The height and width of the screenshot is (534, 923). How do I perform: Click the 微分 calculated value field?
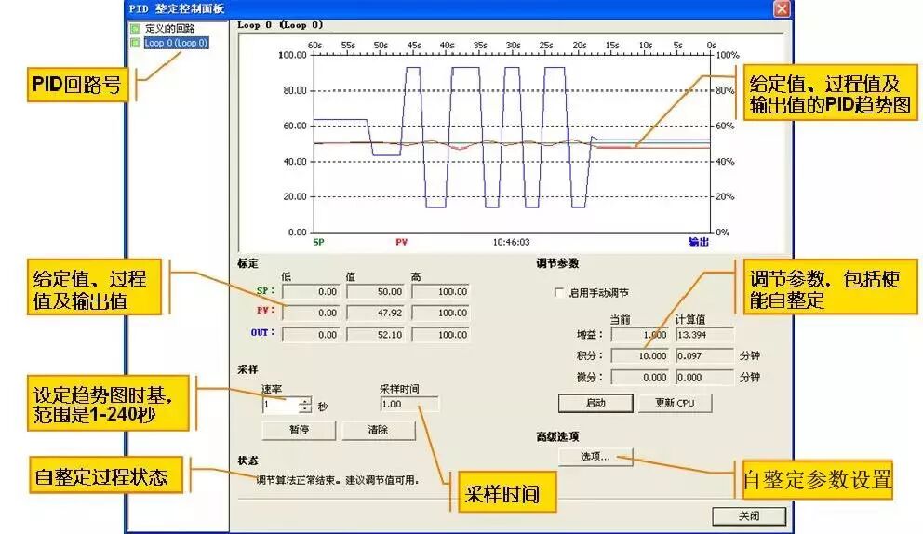tap(704, 378)
